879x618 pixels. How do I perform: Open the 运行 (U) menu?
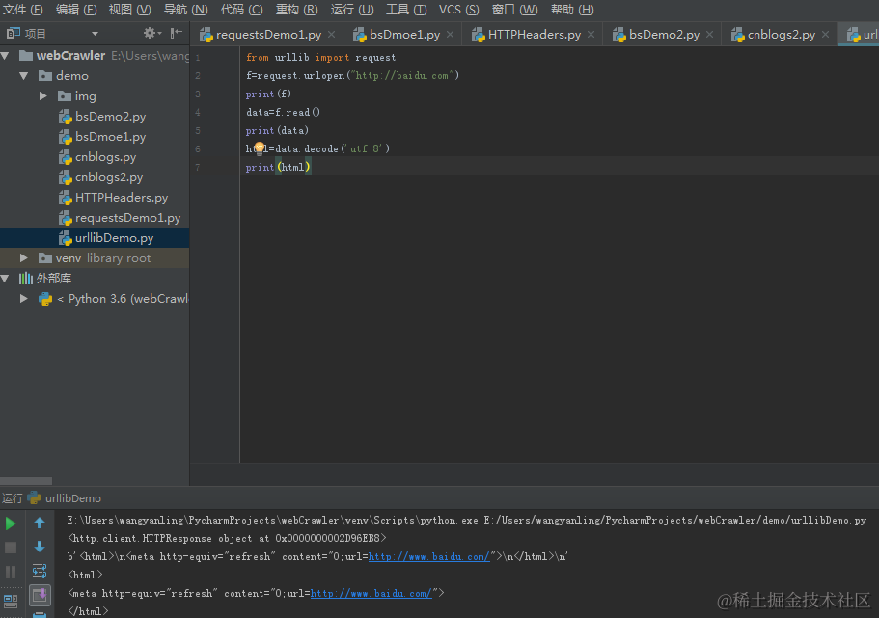[x=352, y=10]
